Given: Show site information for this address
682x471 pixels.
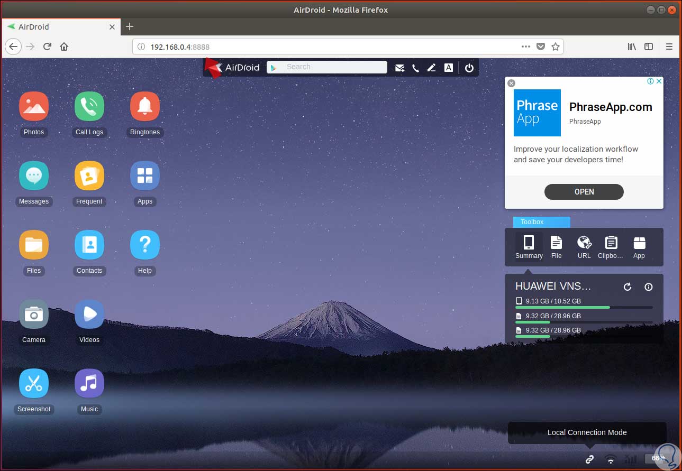Looking at the screenshot, I should pyautogui.click(x=141, y=47).
